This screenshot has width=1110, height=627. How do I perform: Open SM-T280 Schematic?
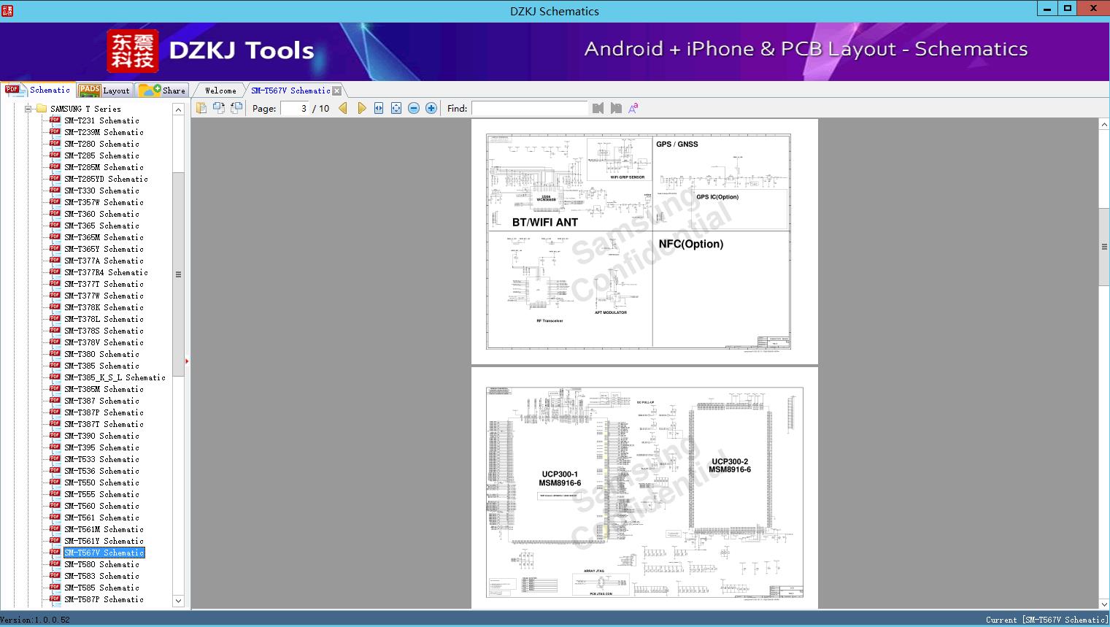(101, 144)
